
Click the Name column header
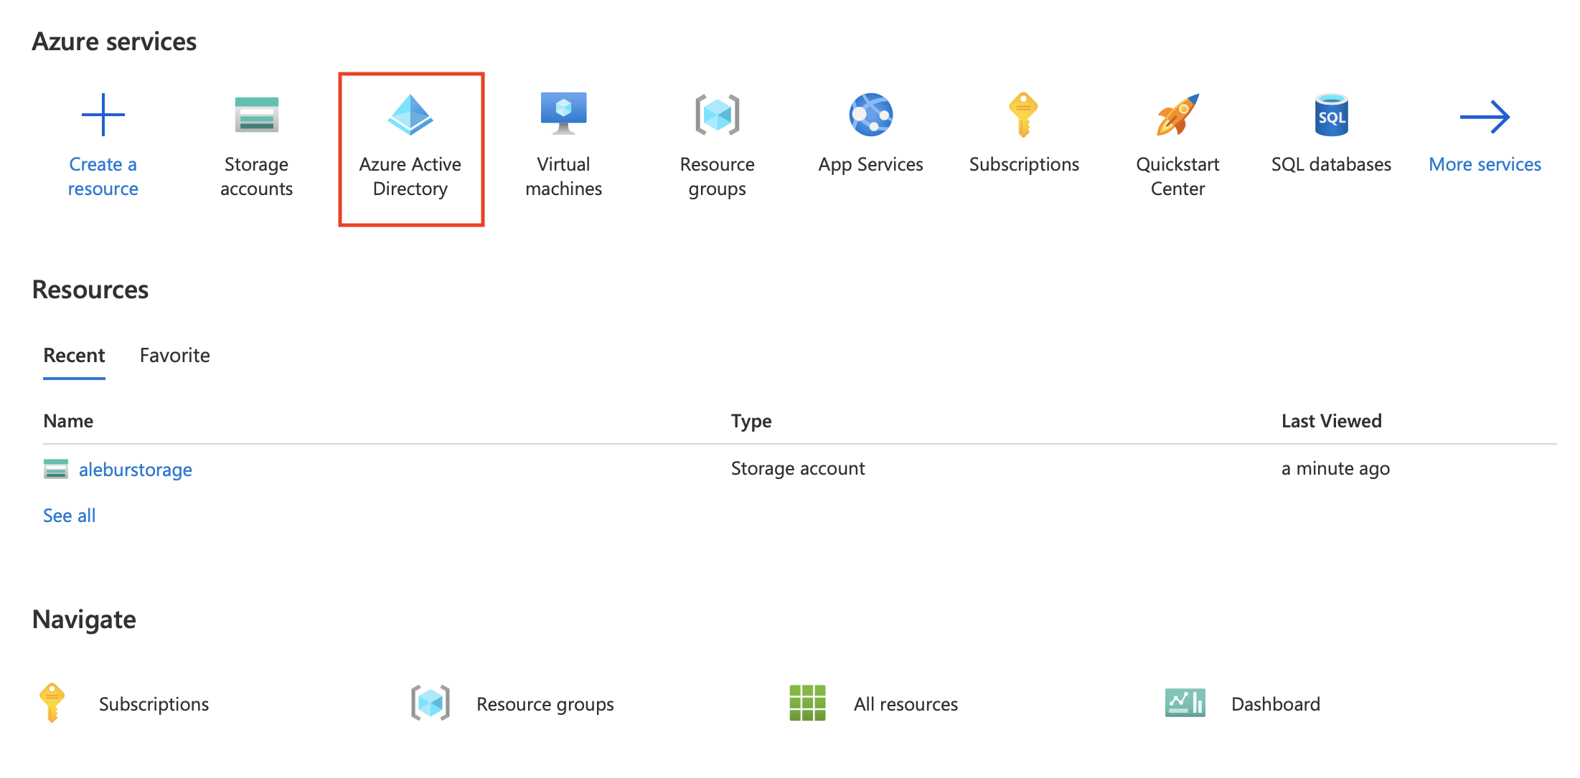click(68, 421)
